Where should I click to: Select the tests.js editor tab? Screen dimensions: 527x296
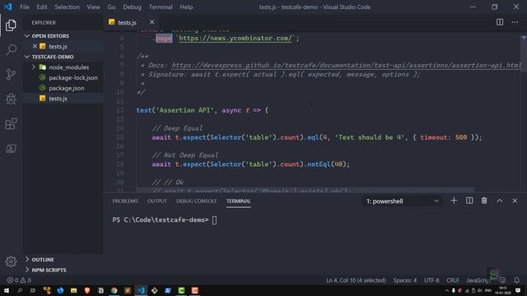127,22
